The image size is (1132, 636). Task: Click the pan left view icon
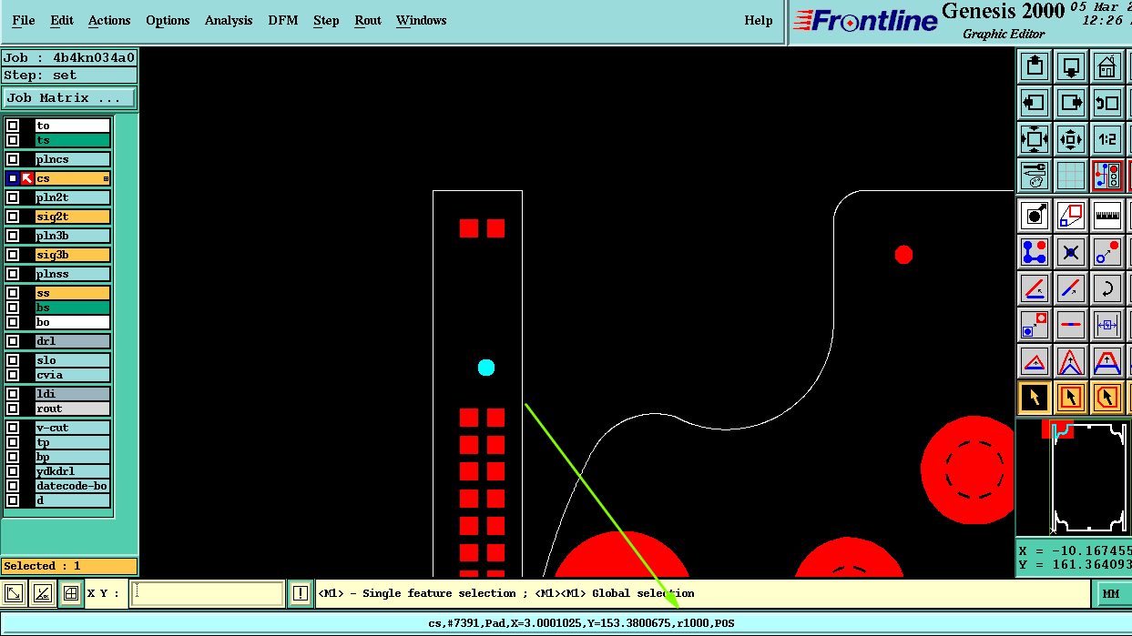1035,102
